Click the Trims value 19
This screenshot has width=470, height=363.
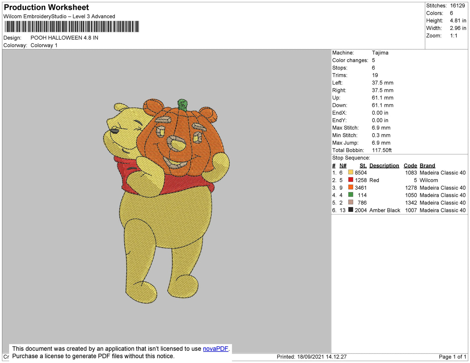375,75
